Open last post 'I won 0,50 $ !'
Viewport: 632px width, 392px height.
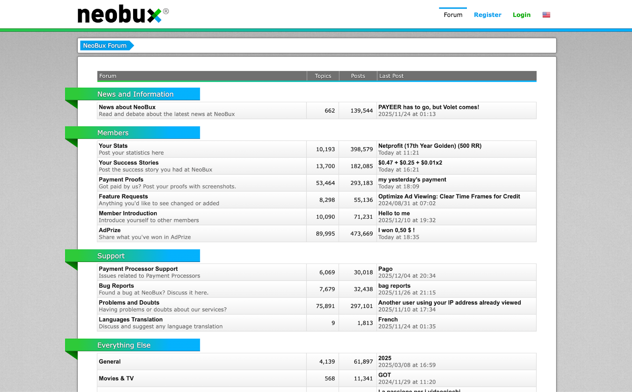tap(396, 230)
